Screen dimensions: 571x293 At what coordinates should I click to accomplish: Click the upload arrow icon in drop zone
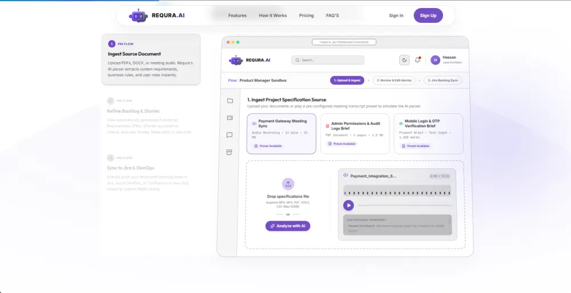click(288, 184)
